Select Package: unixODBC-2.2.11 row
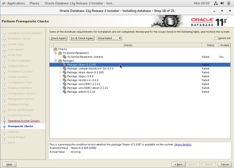 click(x=140, y=84)
